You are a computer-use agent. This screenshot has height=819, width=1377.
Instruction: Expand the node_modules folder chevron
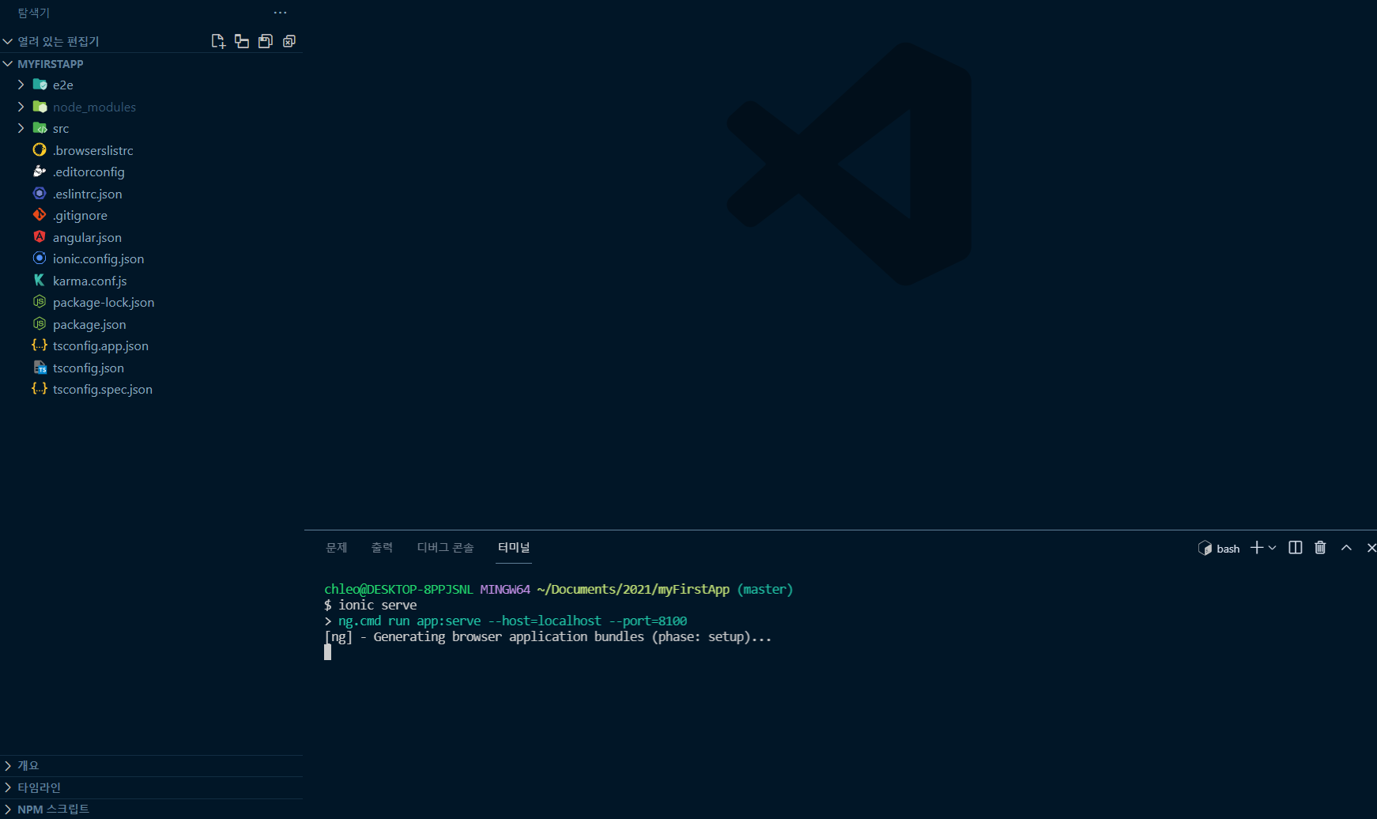(x=21, y=107)
